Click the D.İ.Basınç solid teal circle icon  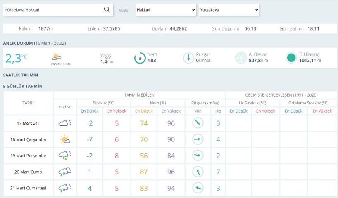[x=291, y=58]
